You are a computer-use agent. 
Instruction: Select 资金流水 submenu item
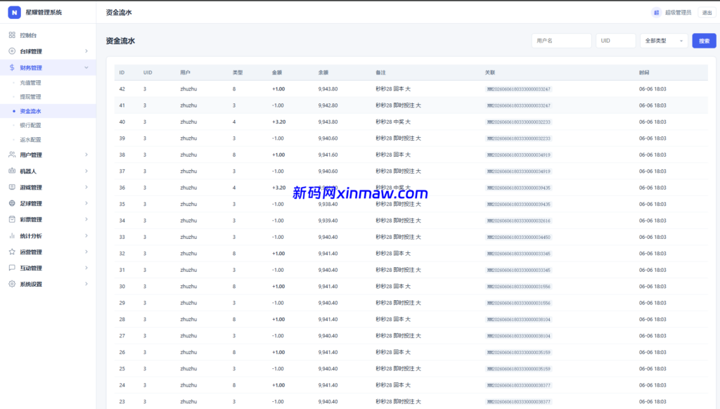(30, 111)
